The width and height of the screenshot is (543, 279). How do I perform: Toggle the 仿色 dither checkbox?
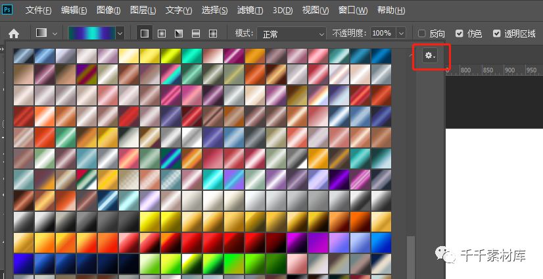[x=460, y=34]
